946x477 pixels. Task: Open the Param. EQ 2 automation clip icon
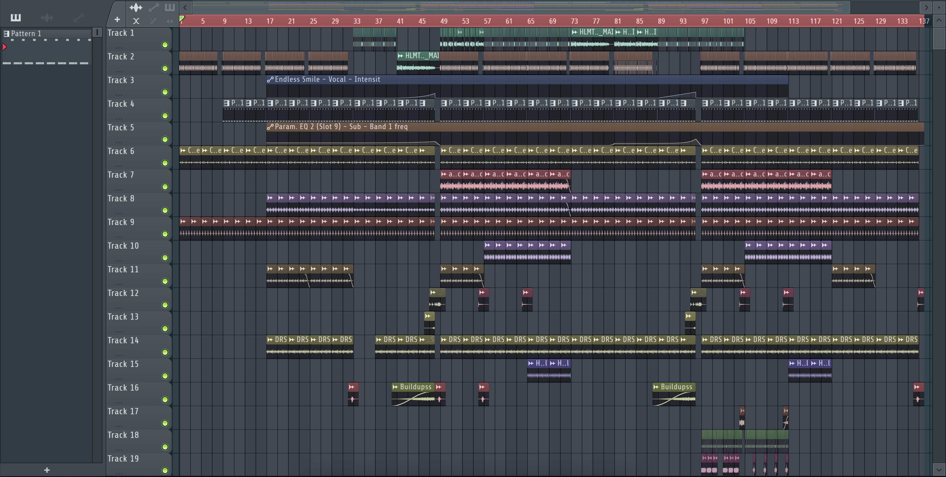(270, 127)
